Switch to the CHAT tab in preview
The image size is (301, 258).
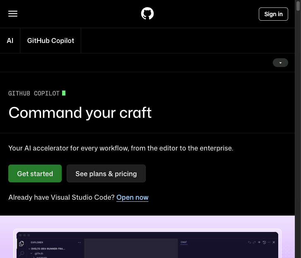[184, 242]
